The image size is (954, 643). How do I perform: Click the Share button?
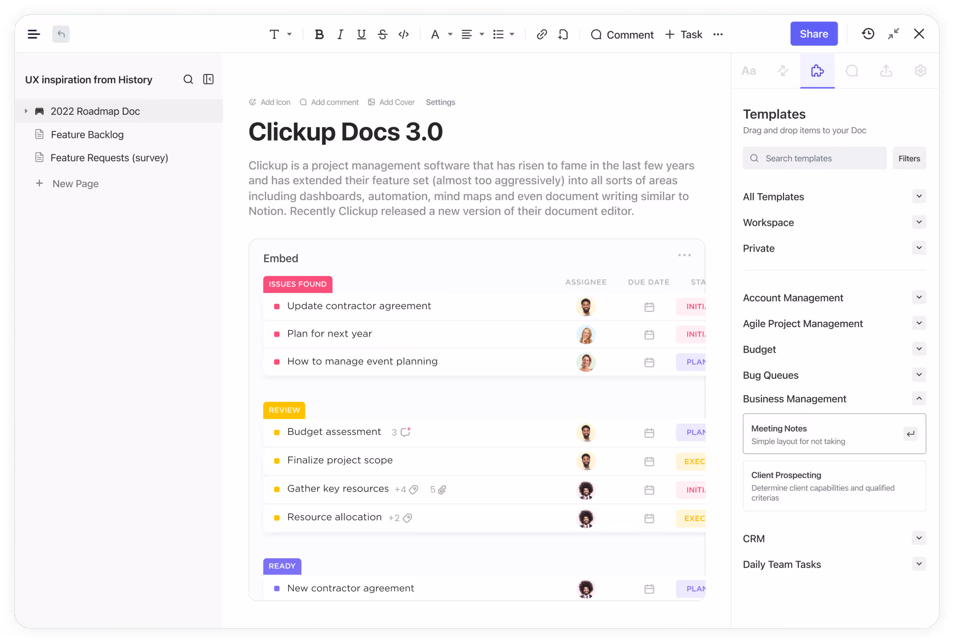tap(813, 34)
